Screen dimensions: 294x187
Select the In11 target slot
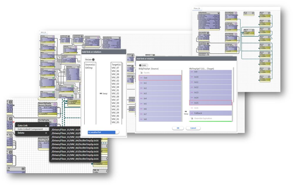click(211, 82)
